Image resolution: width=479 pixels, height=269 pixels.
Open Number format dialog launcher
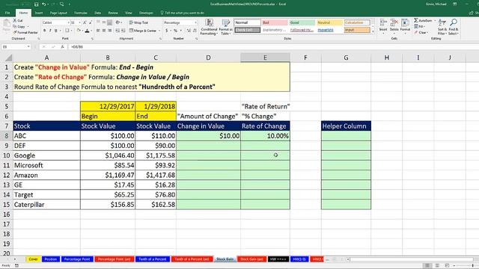click(x=196, y=39)
